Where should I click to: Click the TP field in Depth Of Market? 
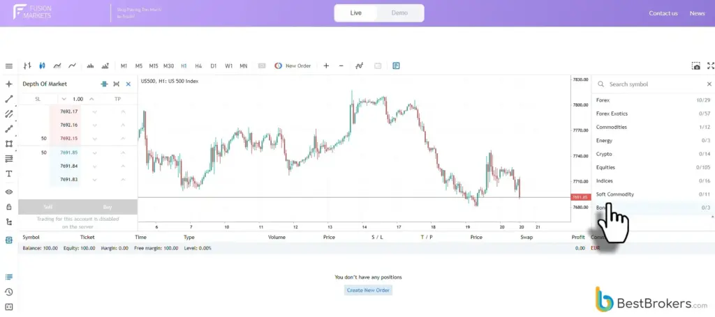117,99
